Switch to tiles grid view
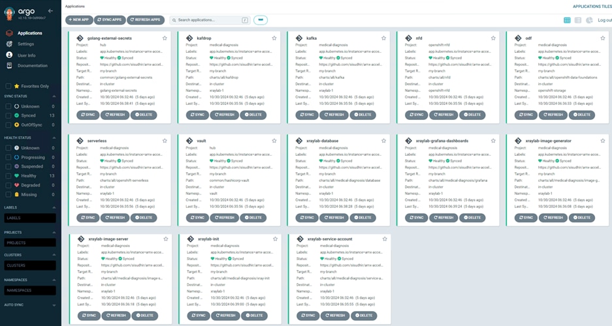 click(x=567, y=20)
